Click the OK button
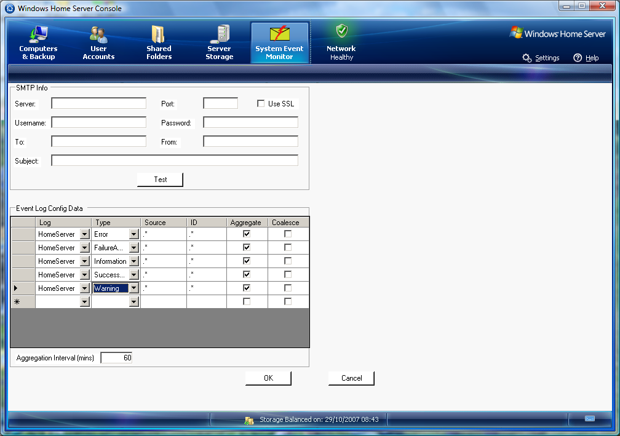This screenshot has height=436, width=620. [268, 378]
